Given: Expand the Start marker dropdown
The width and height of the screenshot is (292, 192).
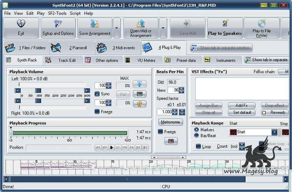Looking at the screenshot, I should pyautogui.click(x=274, y=132).
